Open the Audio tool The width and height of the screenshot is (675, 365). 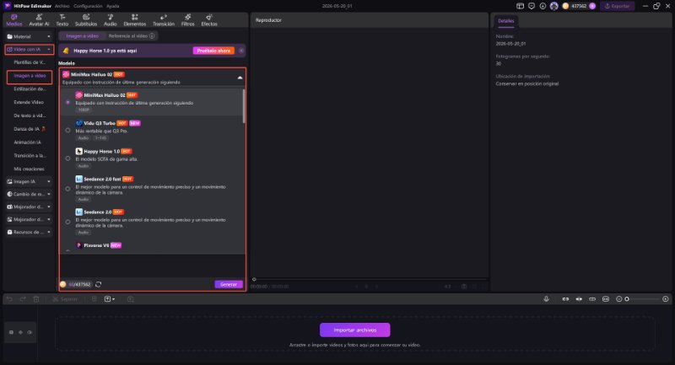[x=111, y=20]
